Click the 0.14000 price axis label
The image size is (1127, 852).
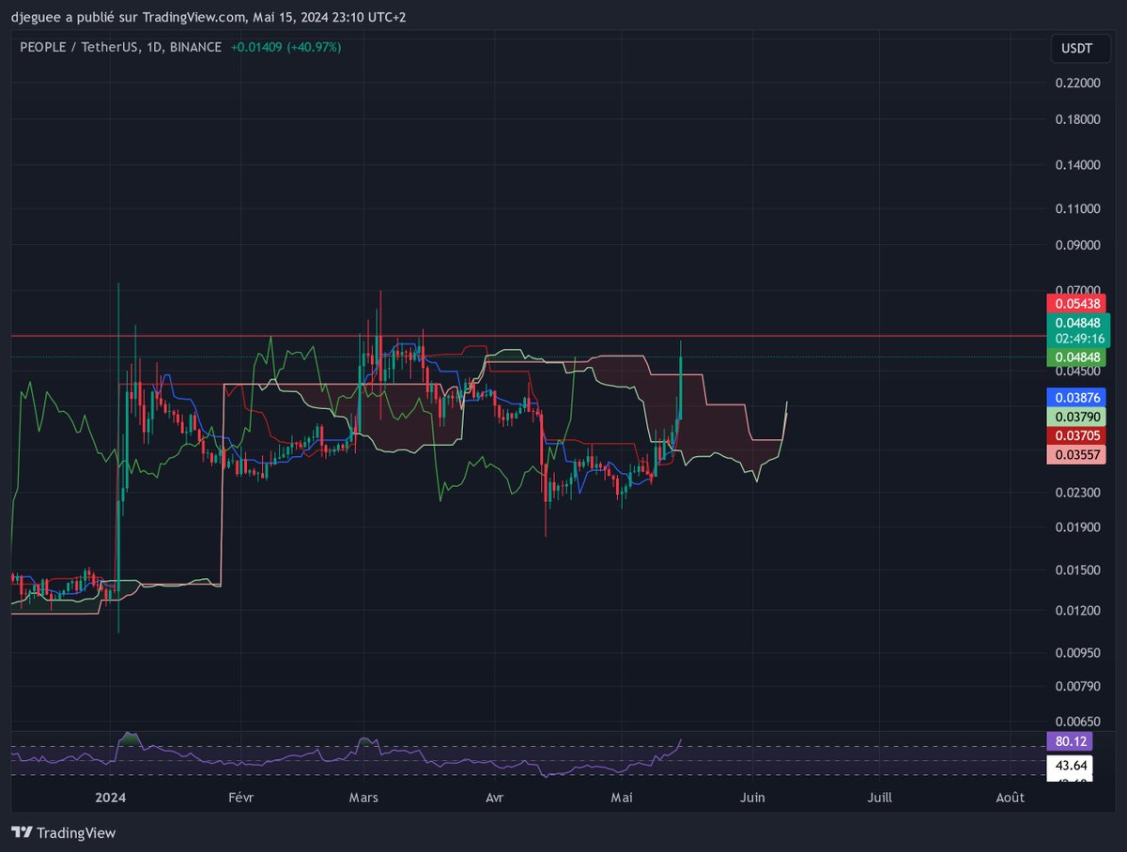(x=1077, y=165)
